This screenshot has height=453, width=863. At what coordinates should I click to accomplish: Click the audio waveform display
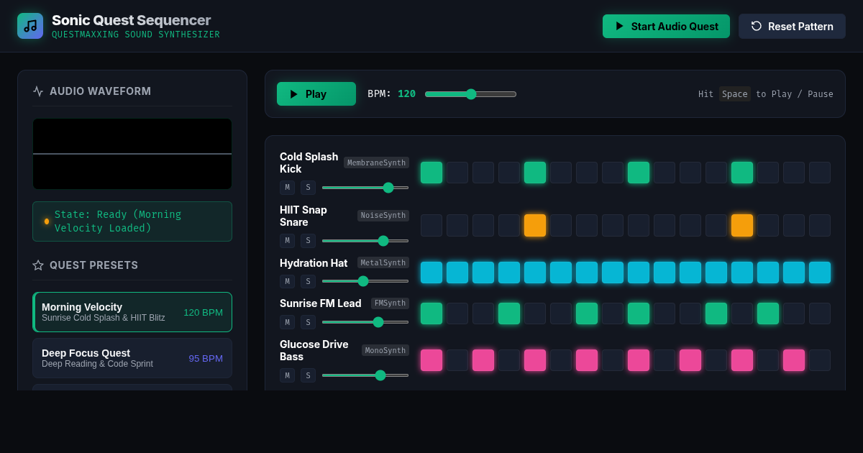[132, 154]
